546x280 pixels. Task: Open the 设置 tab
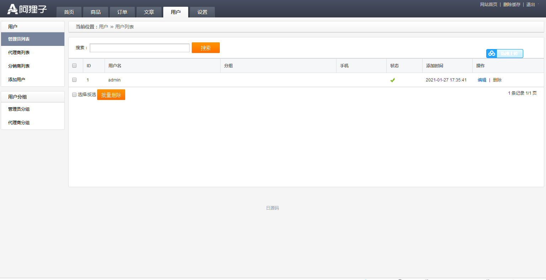(202, 12)
